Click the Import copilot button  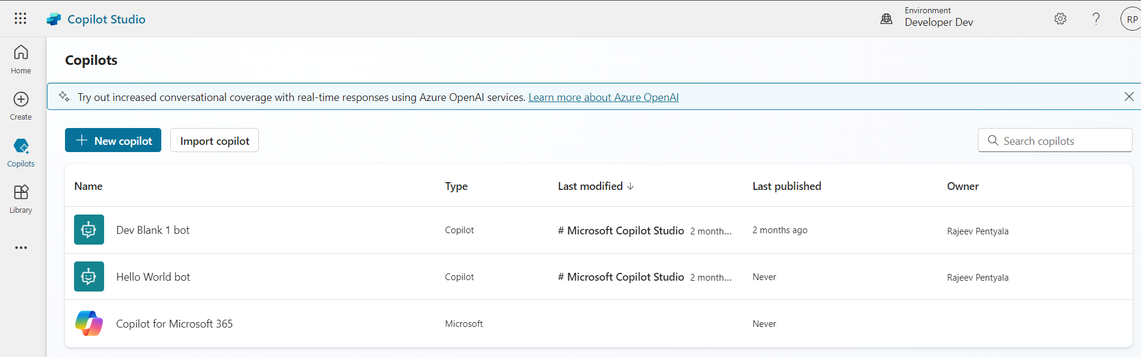[214, 141]
